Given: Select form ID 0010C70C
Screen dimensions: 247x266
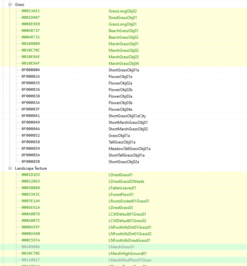Looking at the screenshot, I should click(31, 50).
